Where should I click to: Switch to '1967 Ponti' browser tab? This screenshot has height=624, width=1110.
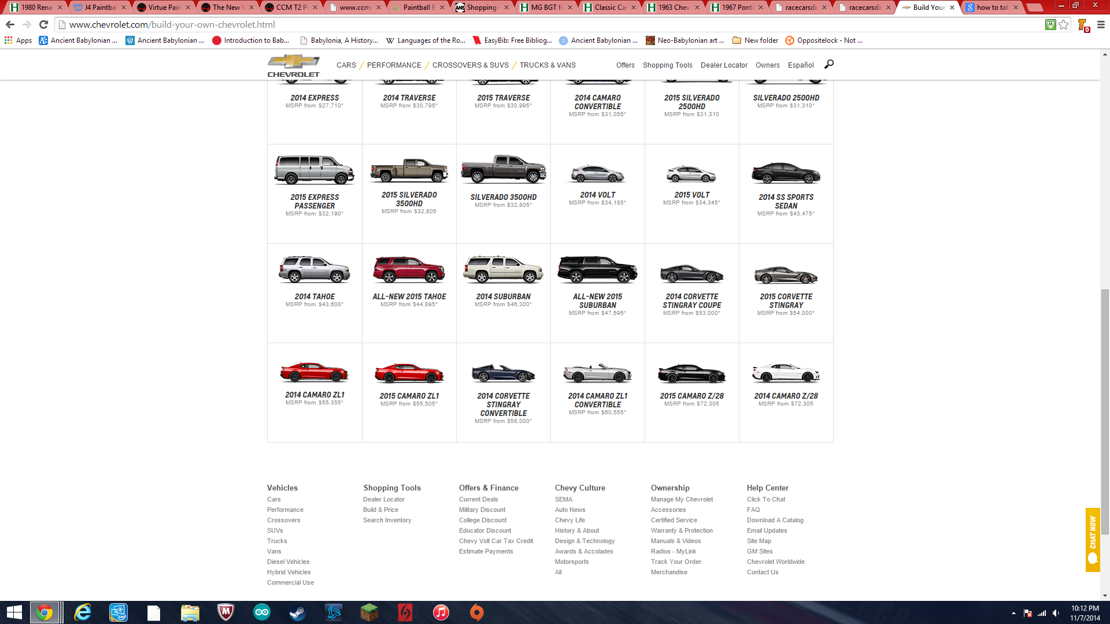(x=737, y=8)
